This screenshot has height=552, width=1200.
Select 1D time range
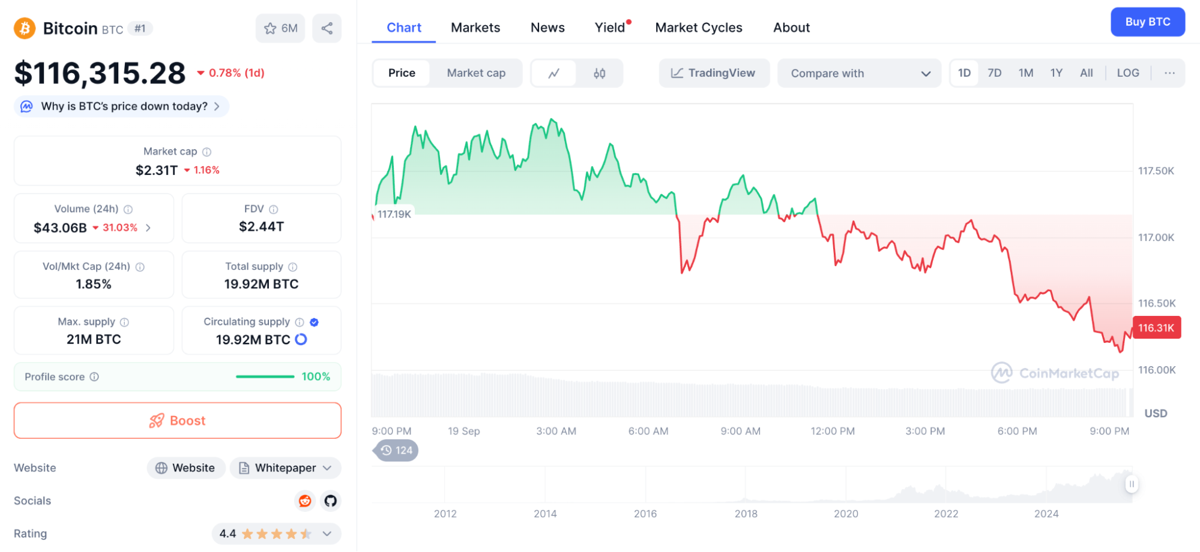click(x=964, y=73)
